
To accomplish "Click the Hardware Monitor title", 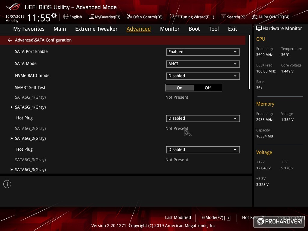I will coord(282,29).
